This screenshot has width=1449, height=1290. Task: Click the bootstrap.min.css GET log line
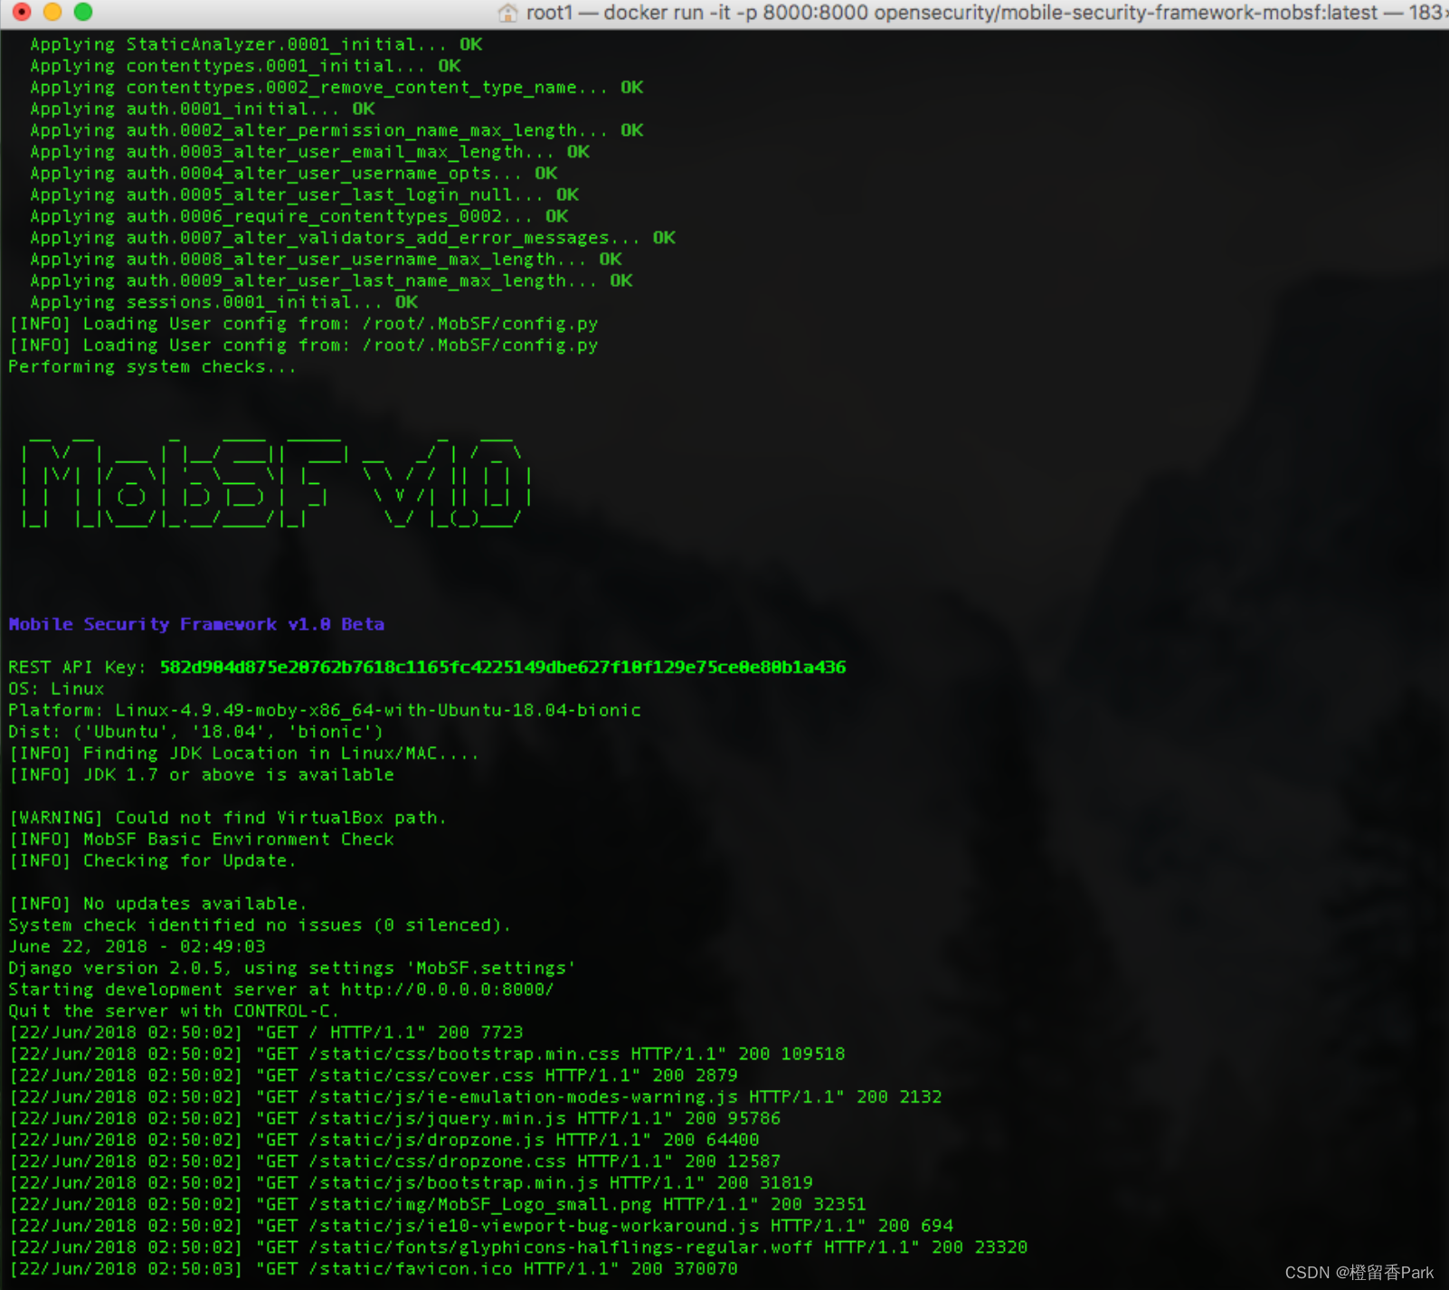(x=427, y=1054)
